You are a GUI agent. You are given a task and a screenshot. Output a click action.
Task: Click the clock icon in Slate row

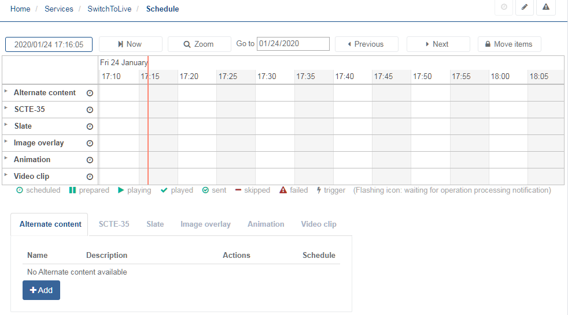pos(90,126)
